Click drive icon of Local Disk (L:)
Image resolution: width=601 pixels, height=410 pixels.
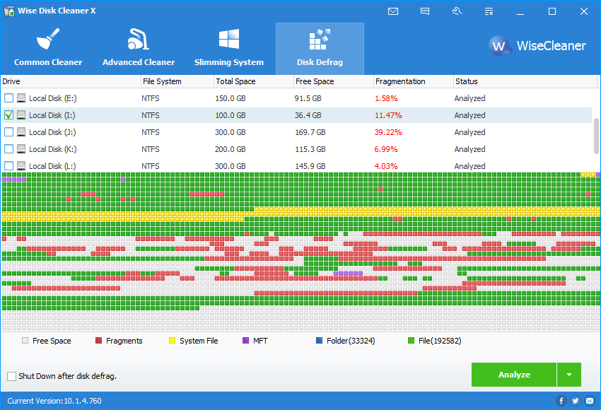coord(21,165)
